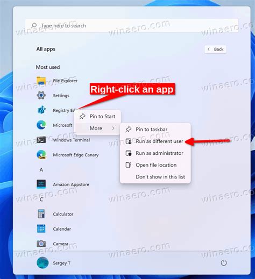Click the Open file location icon
The image size is (255, 279).
click(x=129, y=165)
